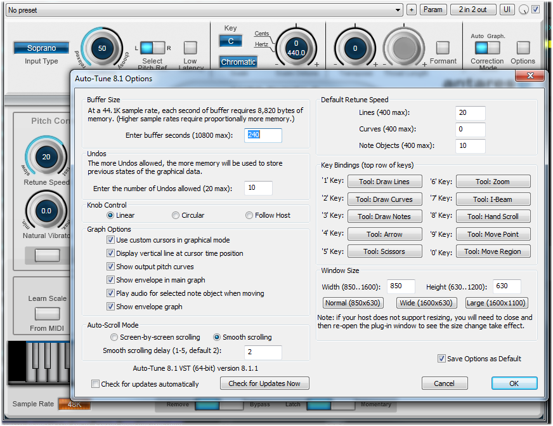
Task: Click the Curves retune speed field
Action: (470, 130)
